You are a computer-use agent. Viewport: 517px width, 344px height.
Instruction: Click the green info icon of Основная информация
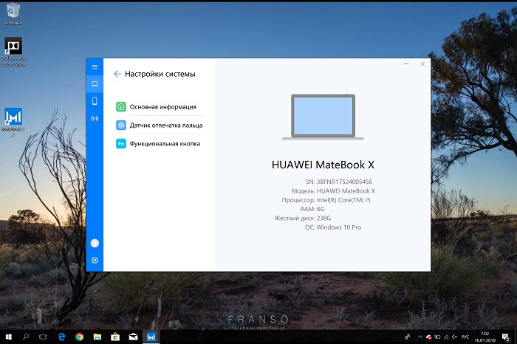[121, 107]
